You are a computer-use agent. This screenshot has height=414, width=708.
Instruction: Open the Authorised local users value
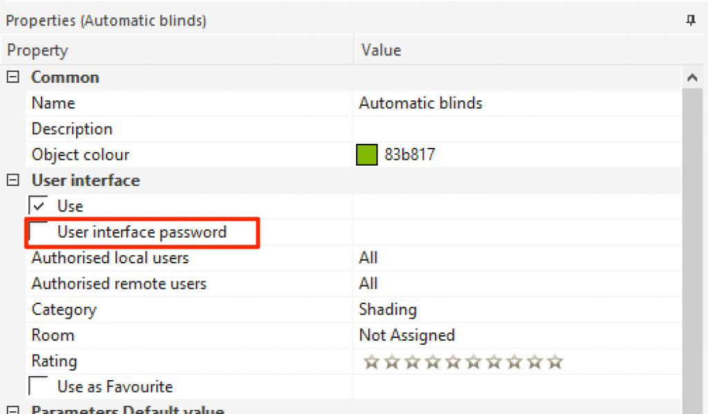click(515, 258)
